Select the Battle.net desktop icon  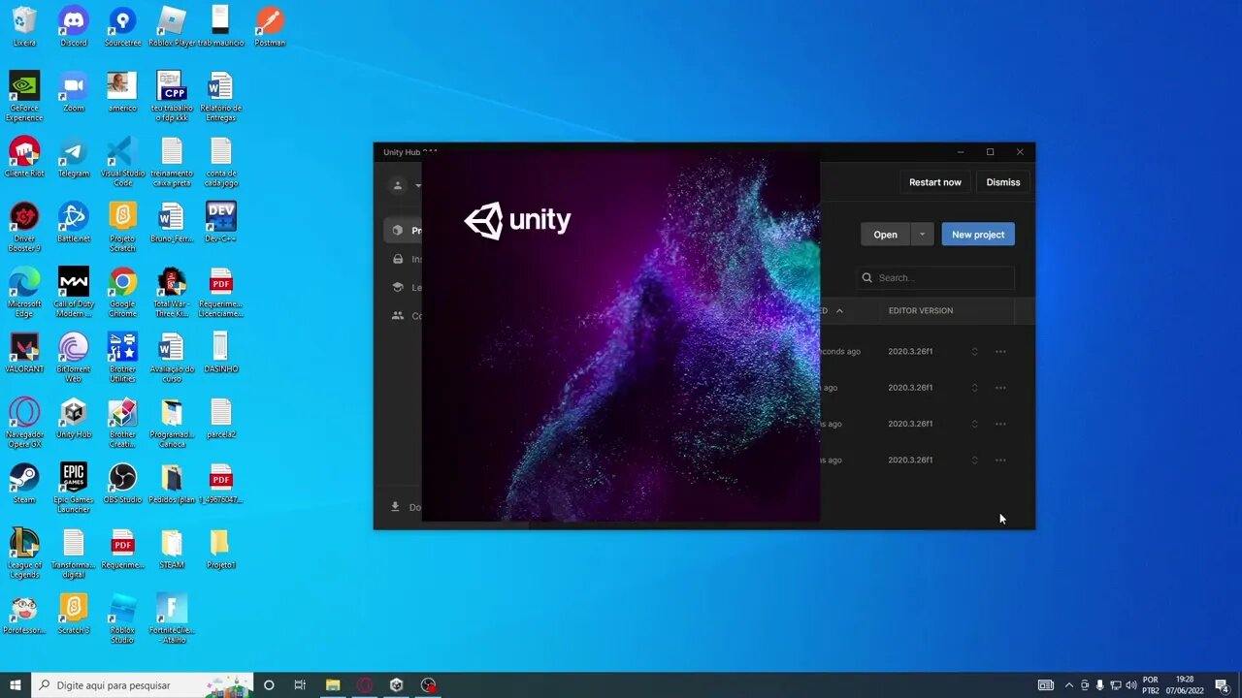tap(74, 222)
